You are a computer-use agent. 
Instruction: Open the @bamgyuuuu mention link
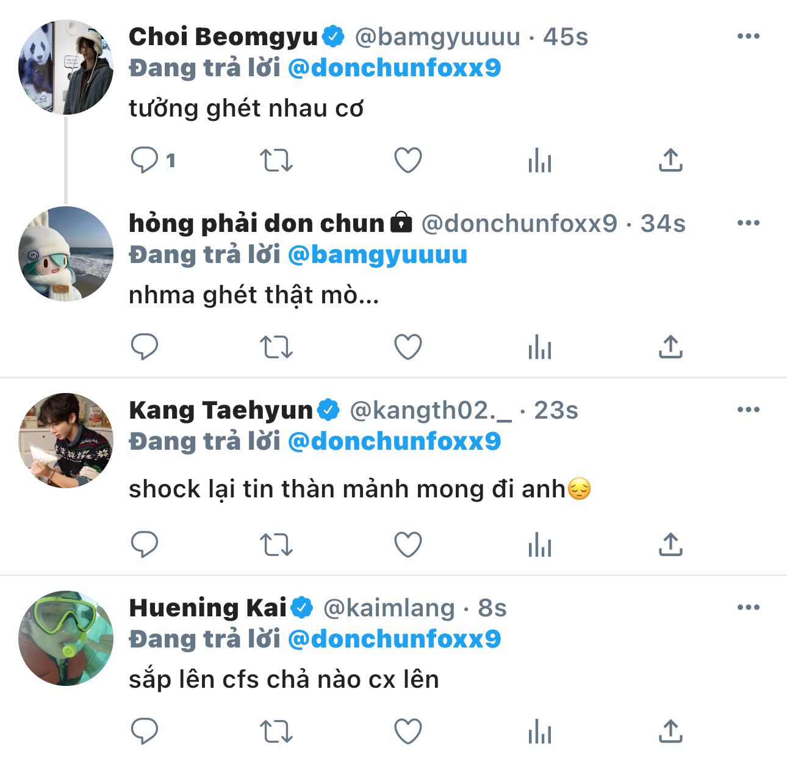[x=377, y=255]
